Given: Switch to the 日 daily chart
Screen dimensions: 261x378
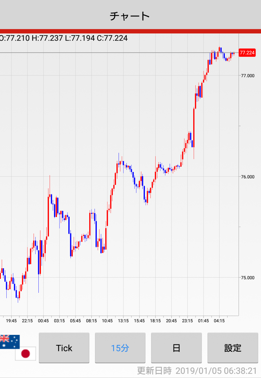Looking at the screenshot, I should click(x=176, y=348).
